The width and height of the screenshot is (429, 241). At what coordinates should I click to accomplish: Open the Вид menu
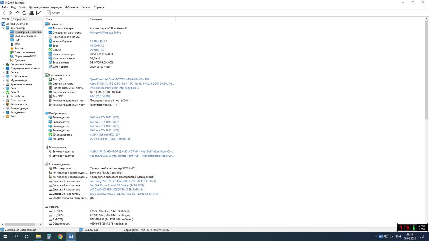coord(13,7)
